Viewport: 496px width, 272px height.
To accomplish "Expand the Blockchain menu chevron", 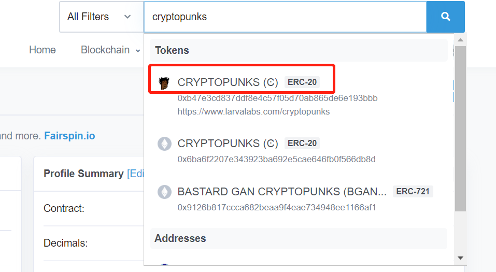I will point(138,51).
